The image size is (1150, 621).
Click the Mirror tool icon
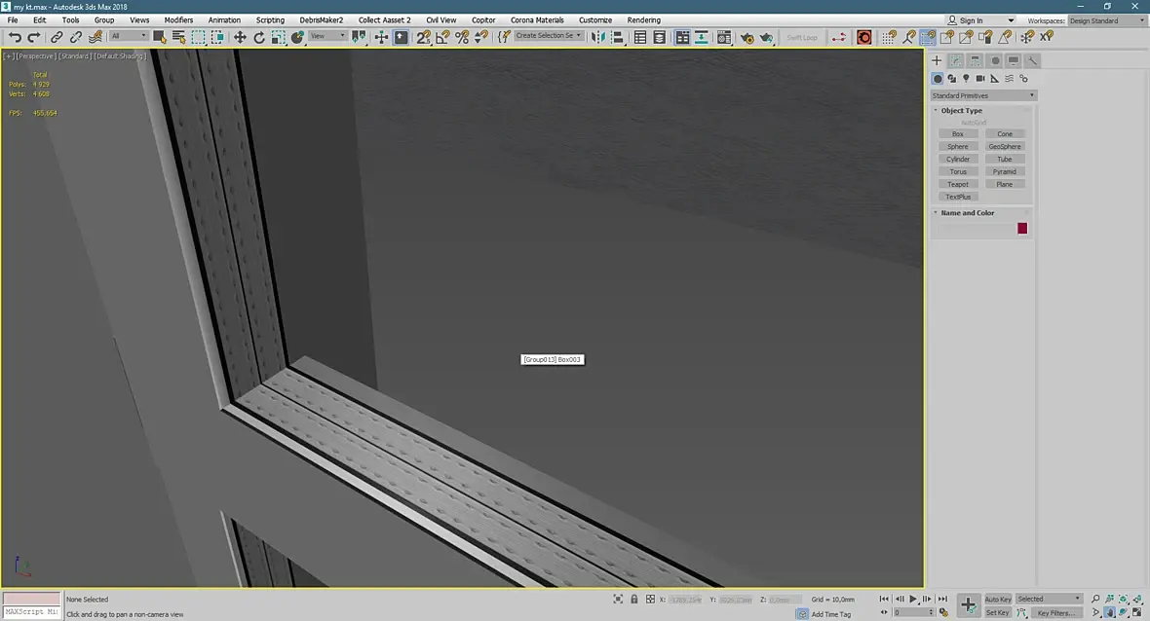point(598,37)
